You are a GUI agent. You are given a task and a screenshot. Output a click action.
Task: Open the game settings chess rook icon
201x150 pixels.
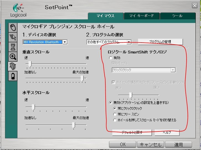point(13,47)
